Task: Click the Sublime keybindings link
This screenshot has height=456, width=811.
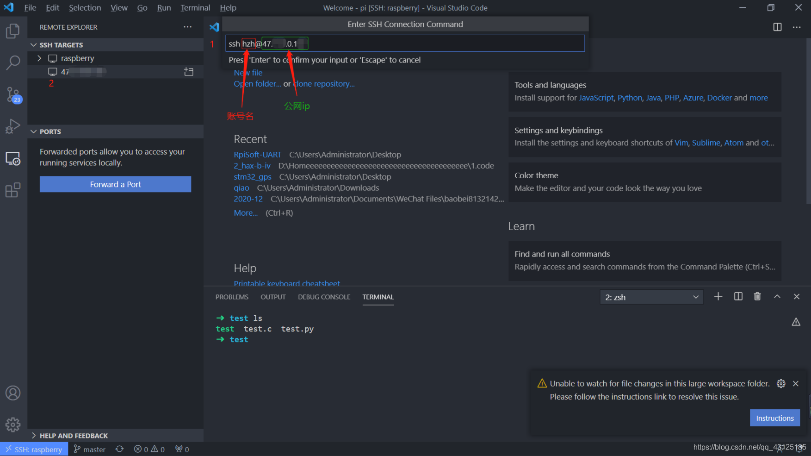Action: click(706, 143)
